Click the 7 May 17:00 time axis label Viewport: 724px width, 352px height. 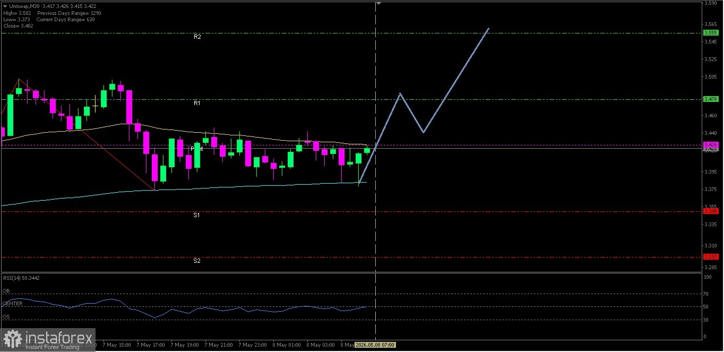(151, 345)
